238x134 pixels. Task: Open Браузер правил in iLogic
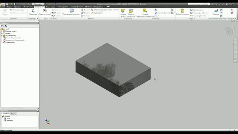pos(196,10)
